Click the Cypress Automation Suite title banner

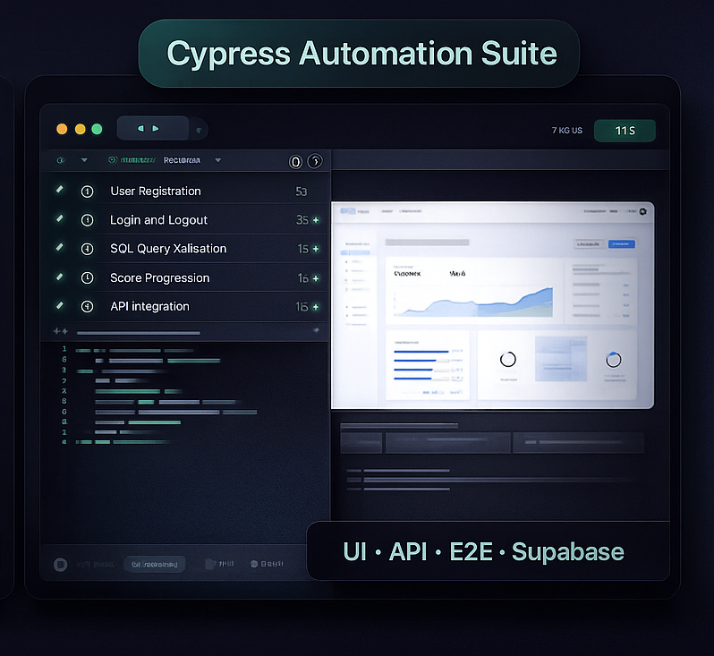(360, 54)
